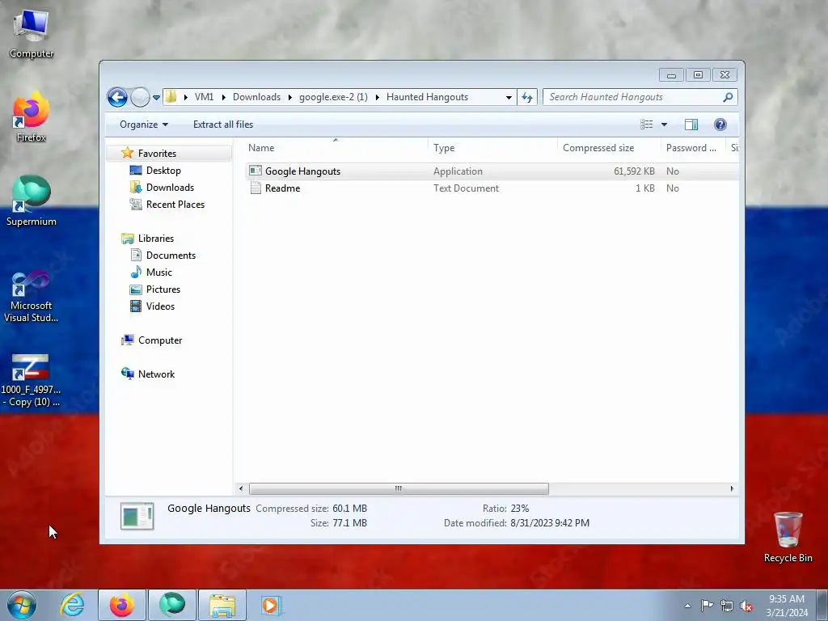Click Extract all files
Screen dimensions: 828x621
(x=223, y=125)
